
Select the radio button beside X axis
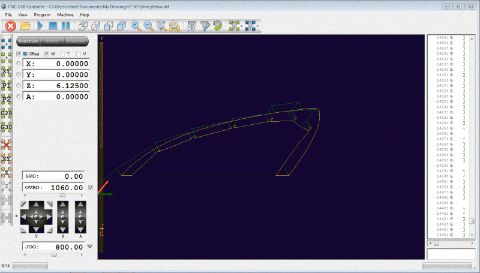[19, 64]
